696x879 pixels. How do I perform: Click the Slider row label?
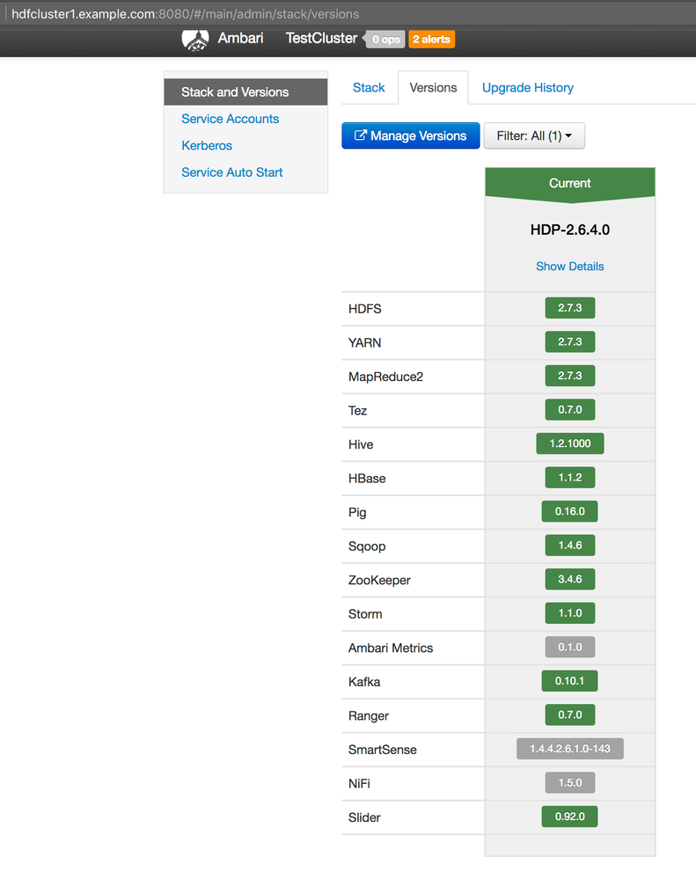(x=364, y=817)
